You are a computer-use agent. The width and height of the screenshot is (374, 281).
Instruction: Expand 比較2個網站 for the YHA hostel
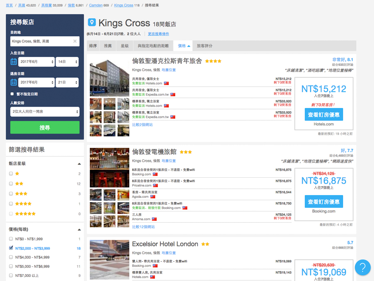[143, 125]
